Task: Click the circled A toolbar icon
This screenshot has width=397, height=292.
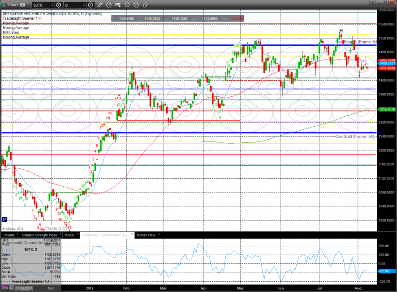Action: click(x=136, y=4)
